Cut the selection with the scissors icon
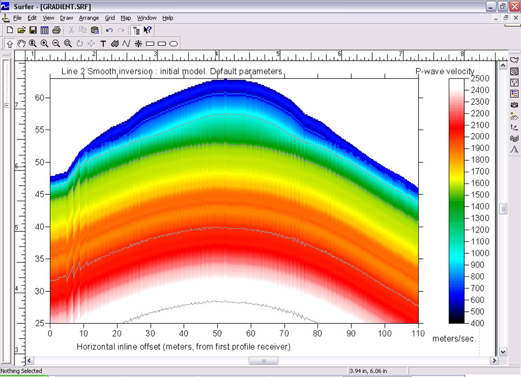The height and width of the screenshot is (377, 521). 71,30
